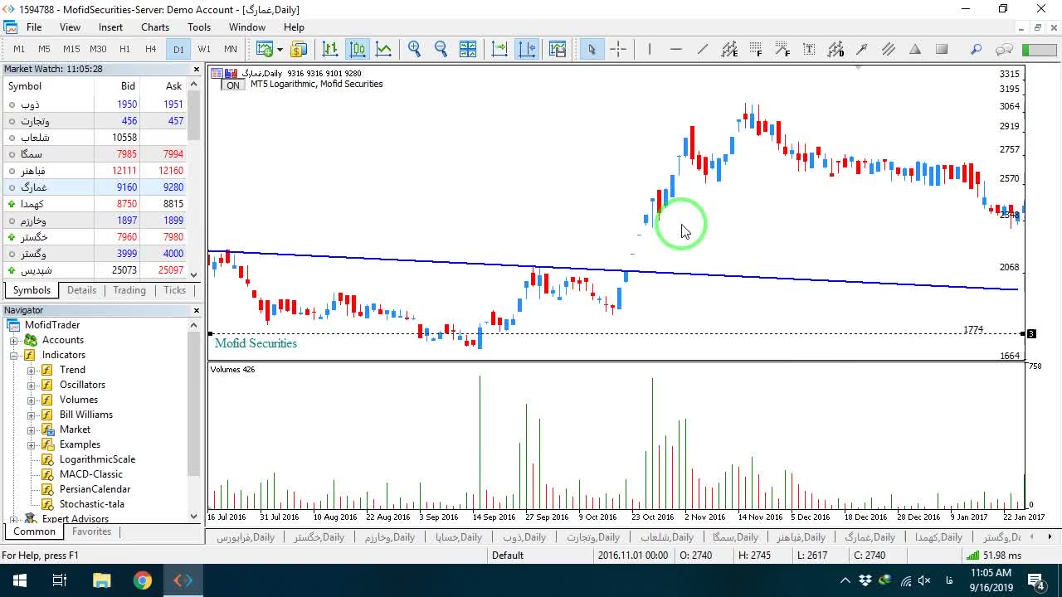Viewport: 1062px width, 597px height.
Task: Open the new chart dropdown arrow
Action: pos(280,49)
